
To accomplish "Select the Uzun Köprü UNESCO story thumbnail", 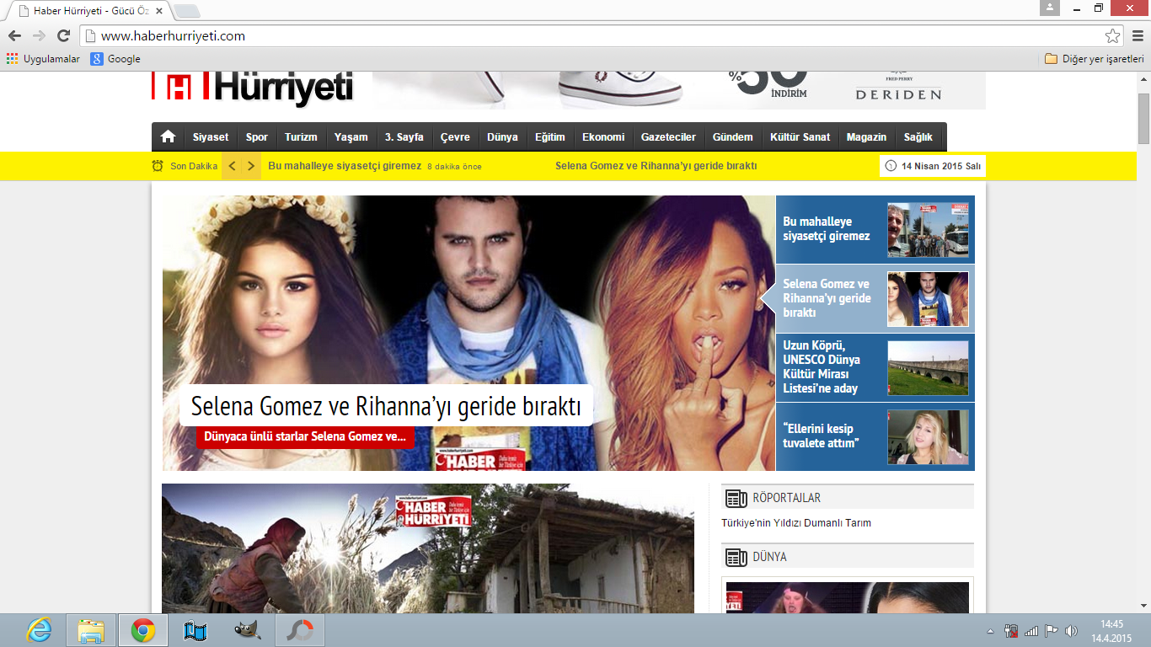I will 928,368.
